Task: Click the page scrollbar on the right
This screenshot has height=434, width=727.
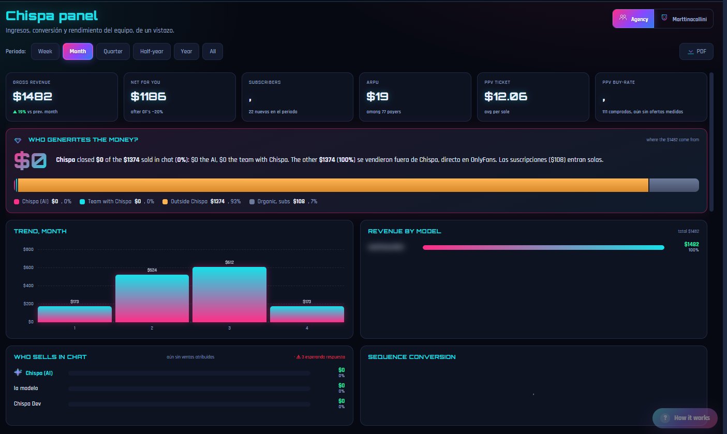Action: tap(711, 142)
